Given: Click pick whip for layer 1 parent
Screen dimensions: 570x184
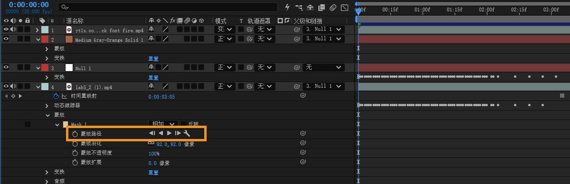Looking at the screenshot, I should (297, 29).
